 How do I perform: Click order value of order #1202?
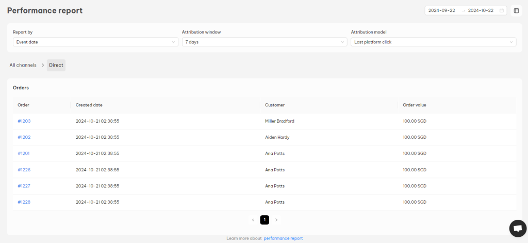click(415, 137)
